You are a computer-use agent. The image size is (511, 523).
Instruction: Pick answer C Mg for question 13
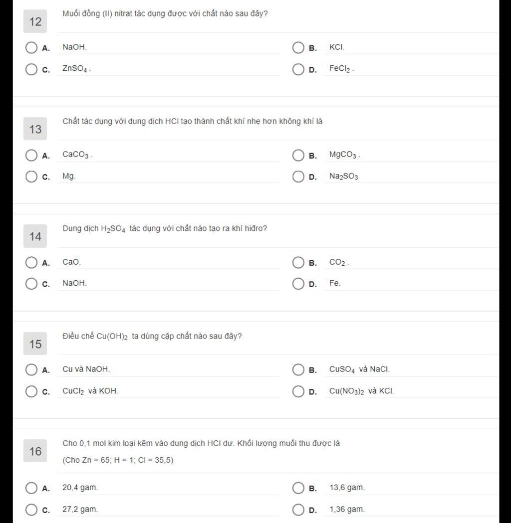pyautogui.click(x=31, y=176)
